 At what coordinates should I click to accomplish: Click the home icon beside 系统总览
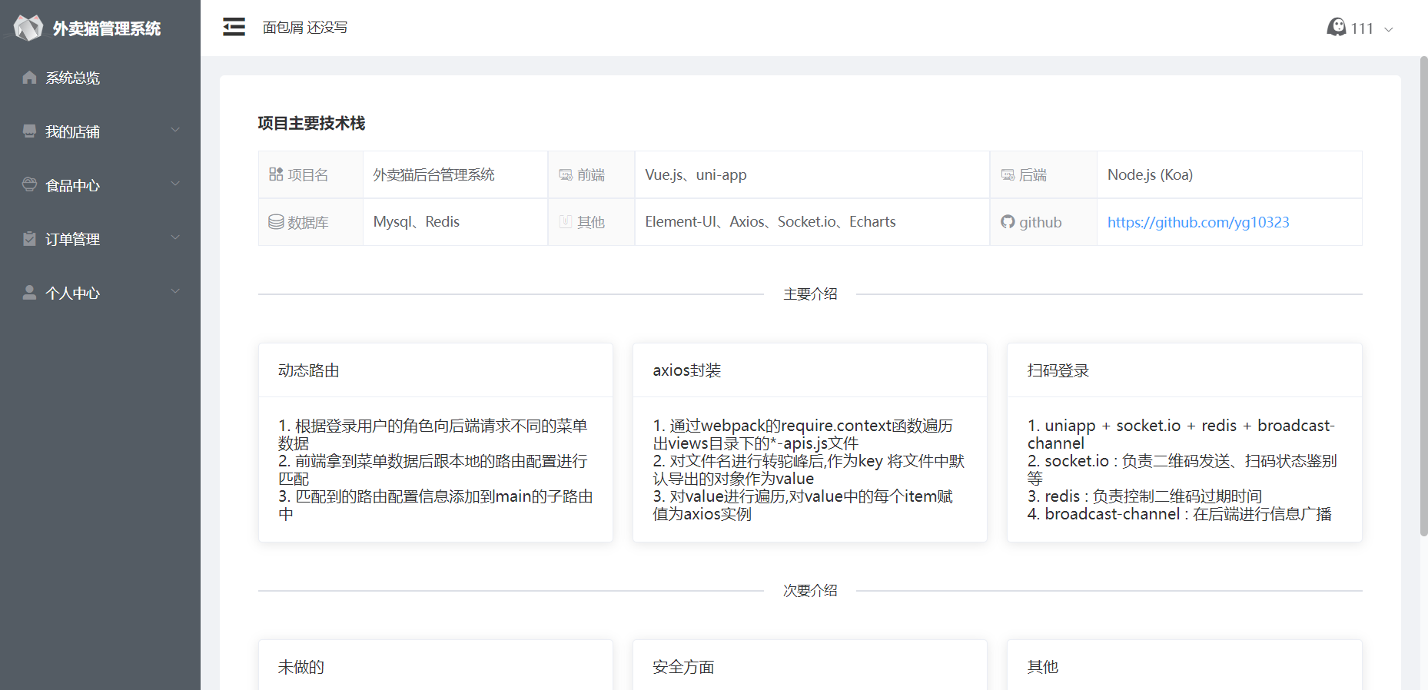29,77
